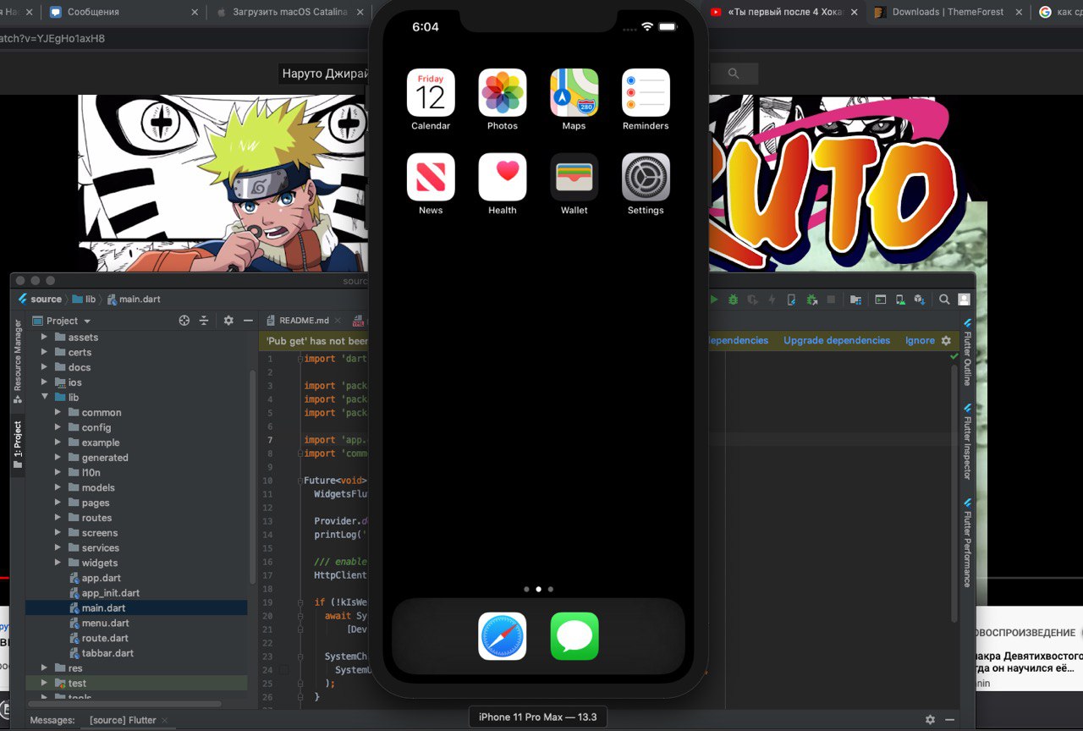Open Messages from the simulator dock
The height and width of the screenshot is (731, 1083).
click(574, 636)
